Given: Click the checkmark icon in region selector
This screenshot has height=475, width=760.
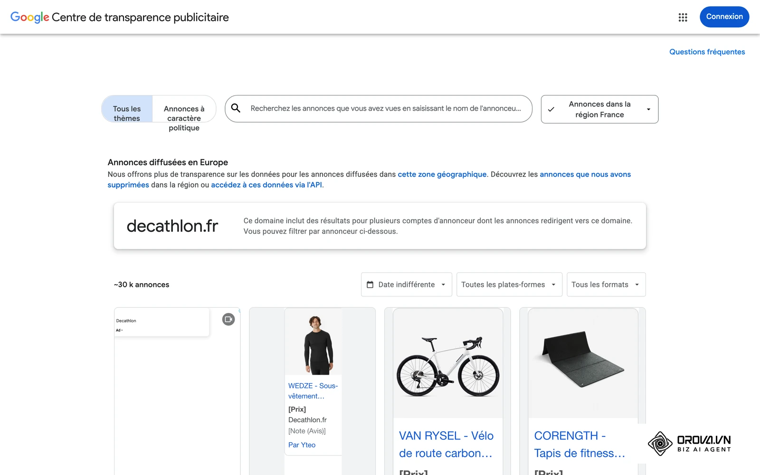Looking at the screenshot, I should click(x=551, y=109).
